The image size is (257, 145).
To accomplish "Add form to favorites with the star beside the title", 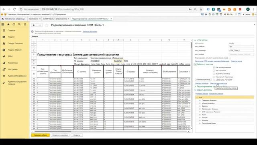I will click(47, 25).
